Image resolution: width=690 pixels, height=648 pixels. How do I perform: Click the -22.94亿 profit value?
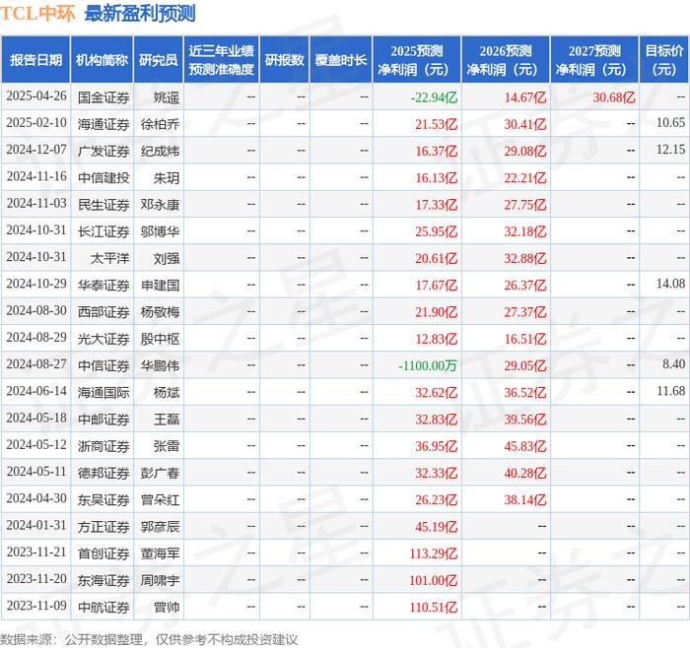point(435,97)
